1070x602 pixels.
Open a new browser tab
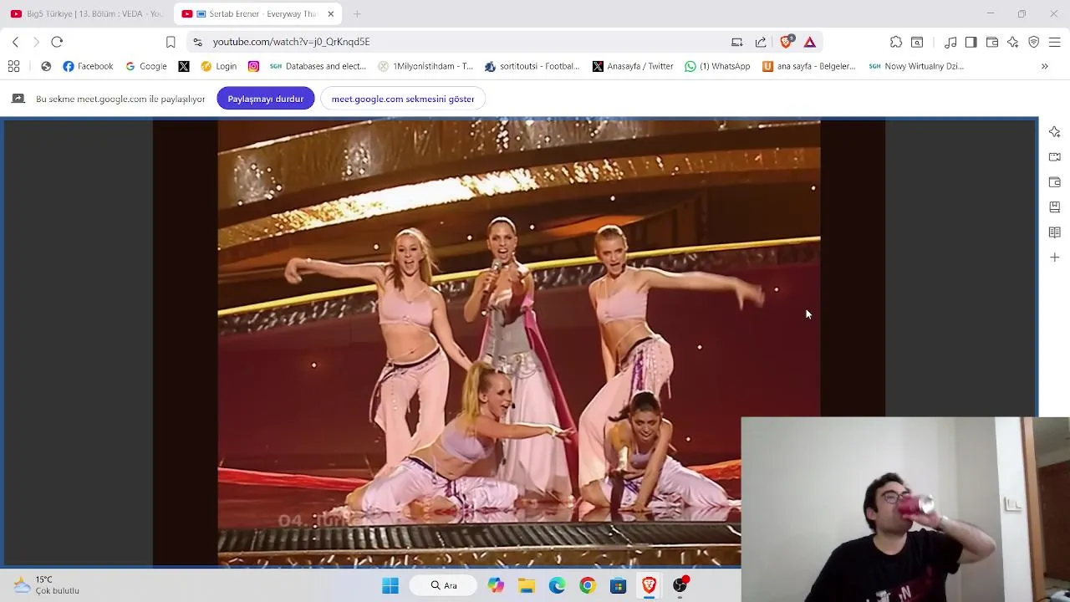357,13
